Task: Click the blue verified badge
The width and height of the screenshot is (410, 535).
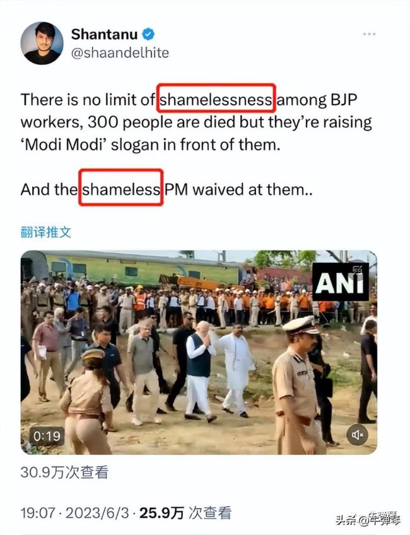Action: pyautogui.click(x=148, y=34)
